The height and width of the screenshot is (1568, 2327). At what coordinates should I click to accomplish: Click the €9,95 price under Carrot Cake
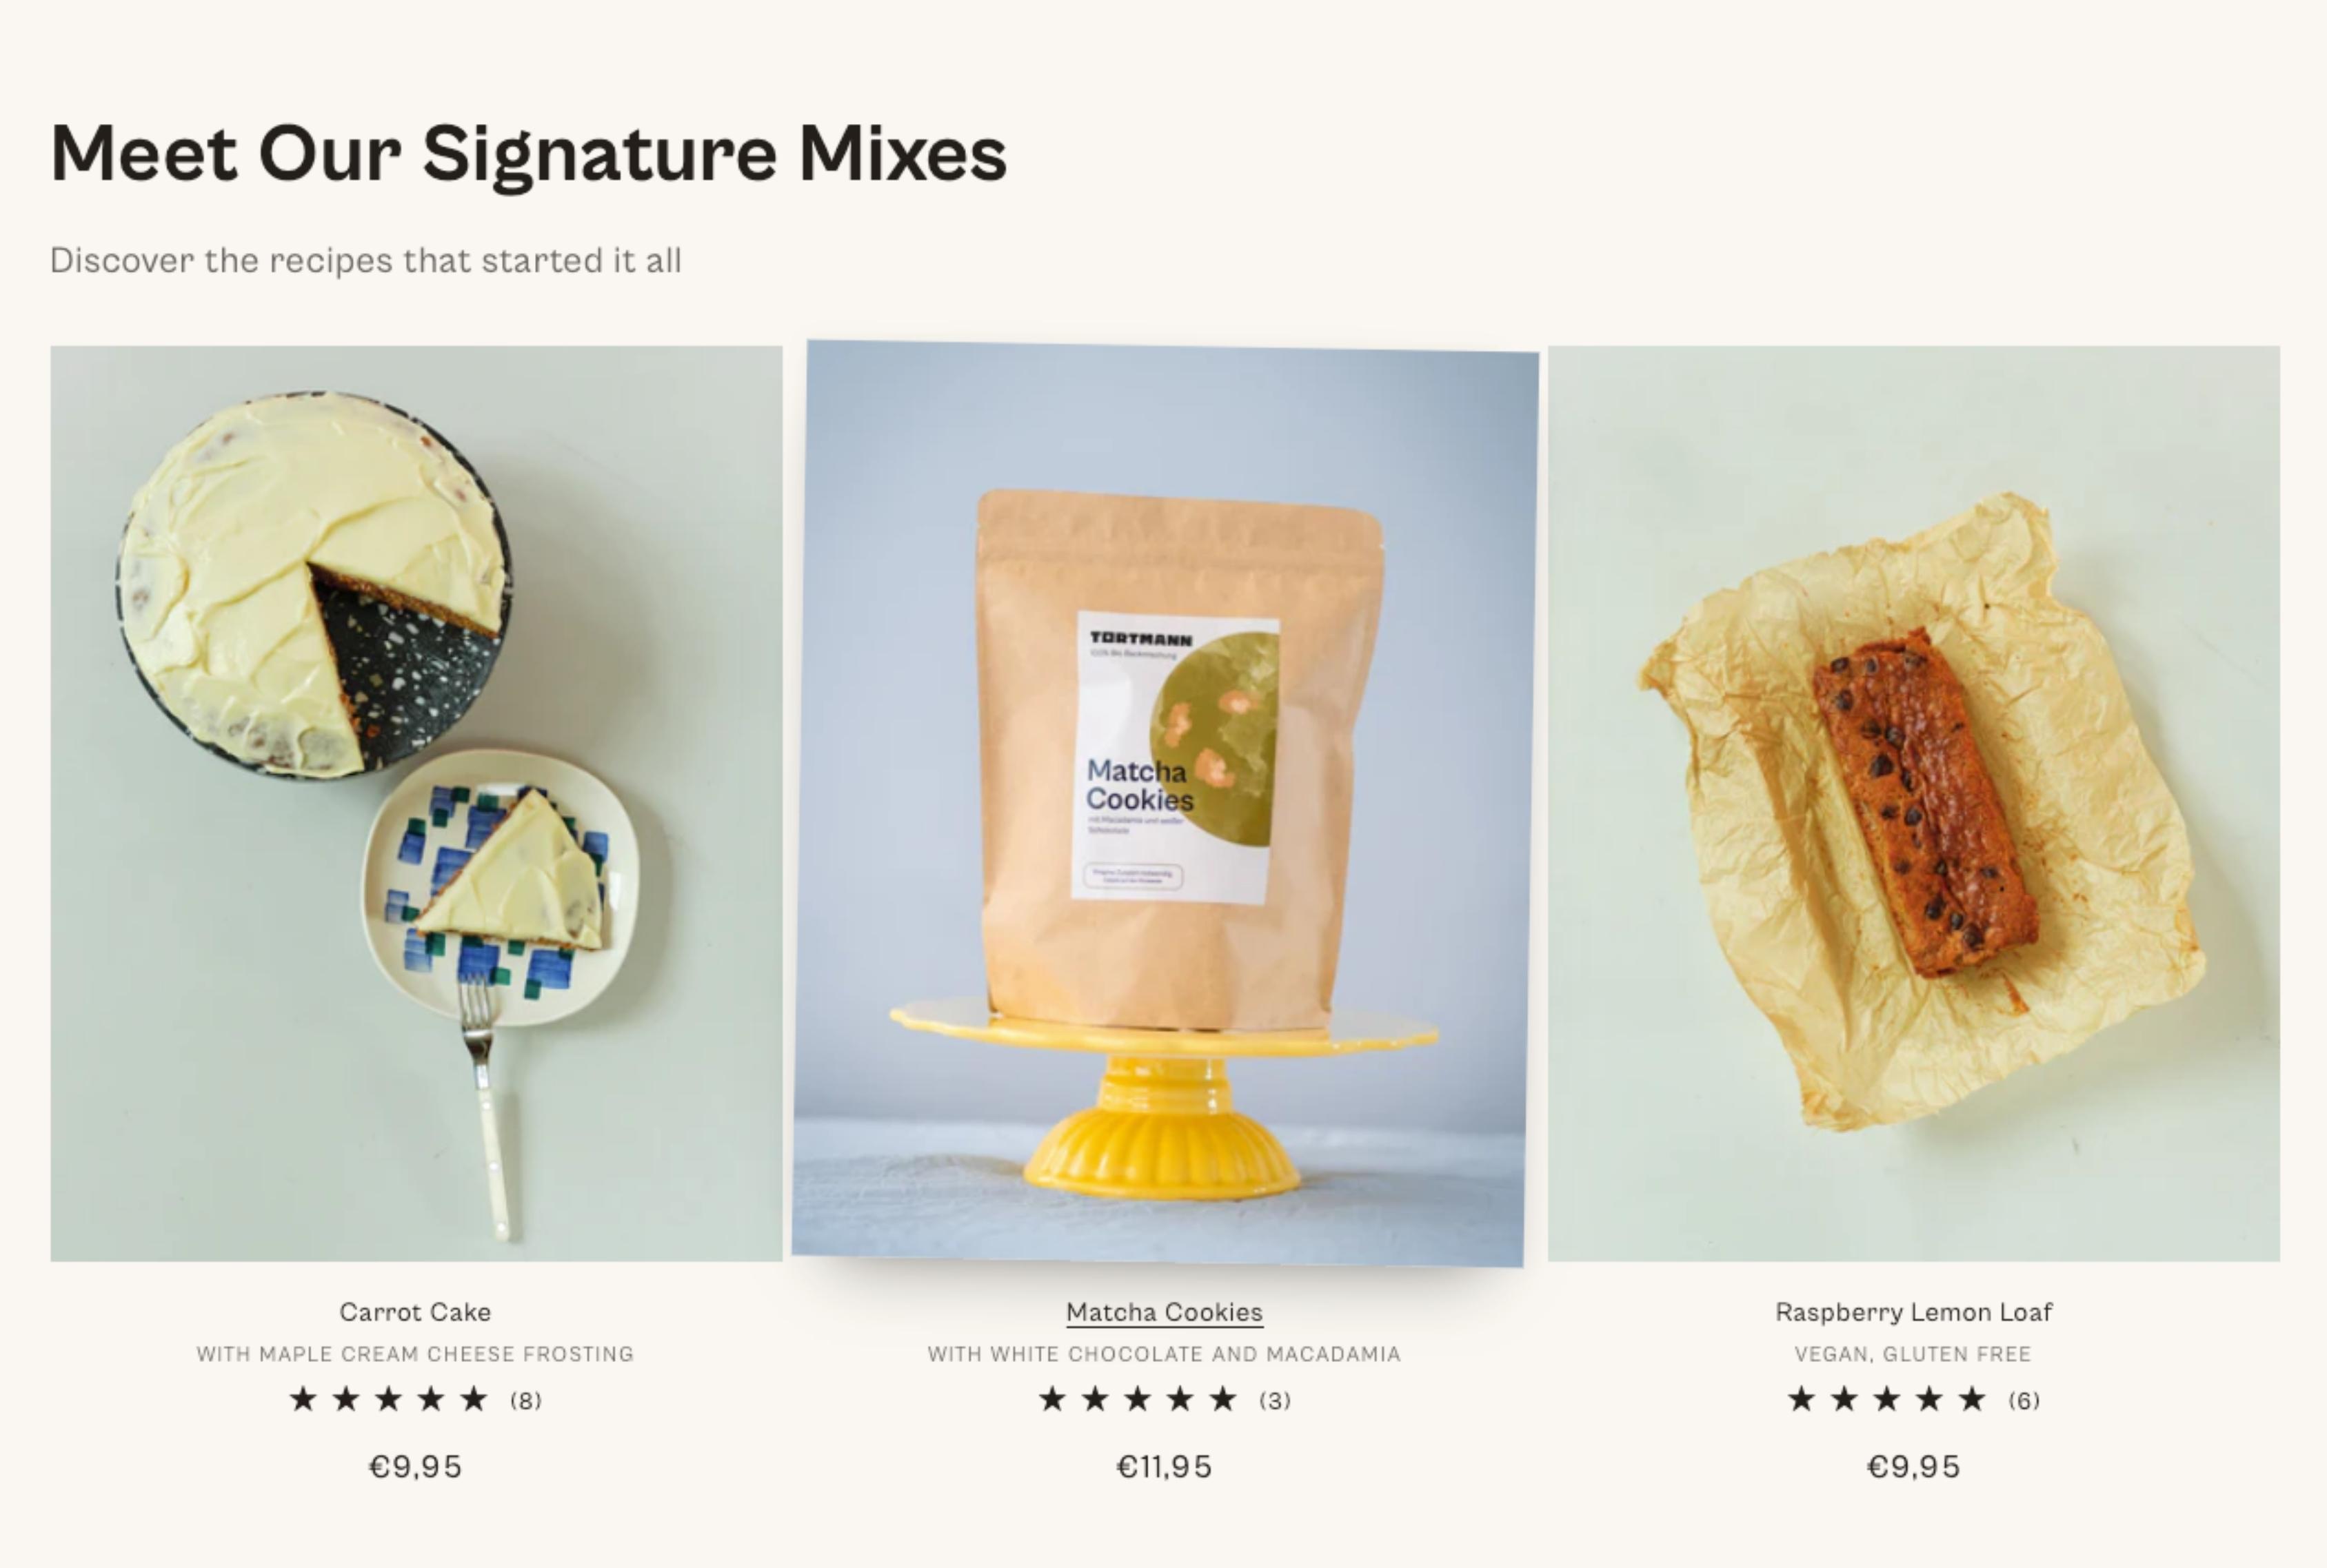click(415, 1467)
